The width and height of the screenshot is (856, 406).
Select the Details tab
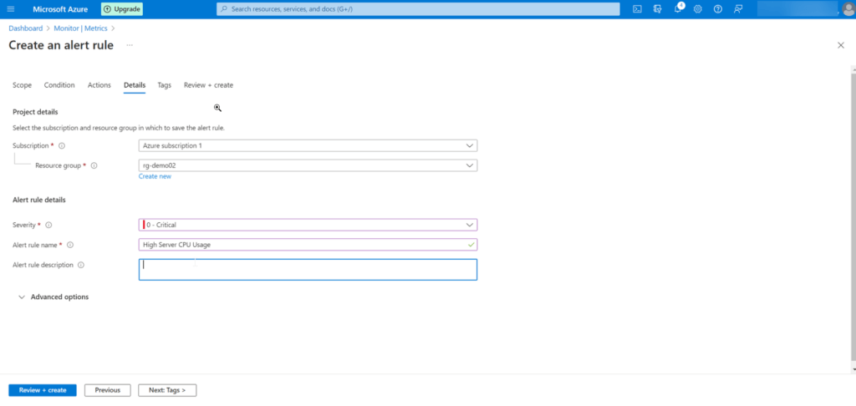coord(135,85)
